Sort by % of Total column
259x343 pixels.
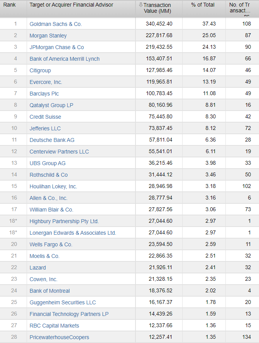coord(203,5)
